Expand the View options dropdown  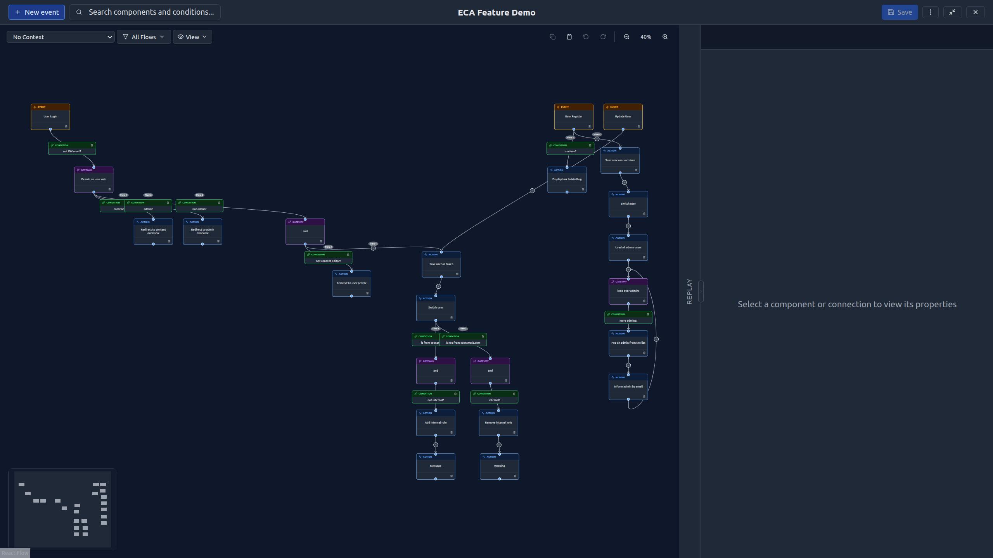pyautogui.click(x=192, y=37)
